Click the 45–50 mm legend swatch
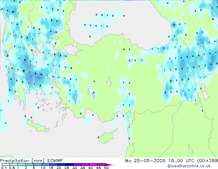 click(101, 165)
